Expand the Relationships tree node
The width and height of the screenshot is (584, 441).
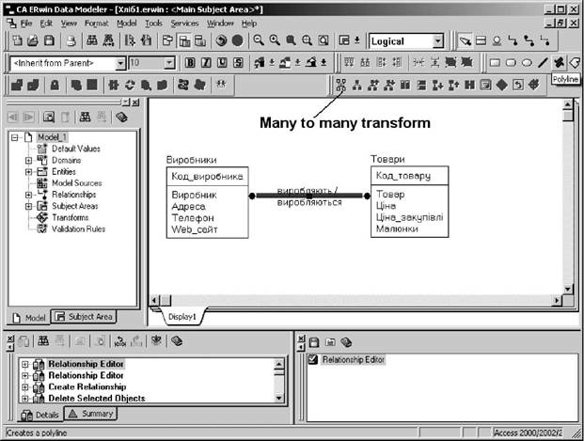29,195
